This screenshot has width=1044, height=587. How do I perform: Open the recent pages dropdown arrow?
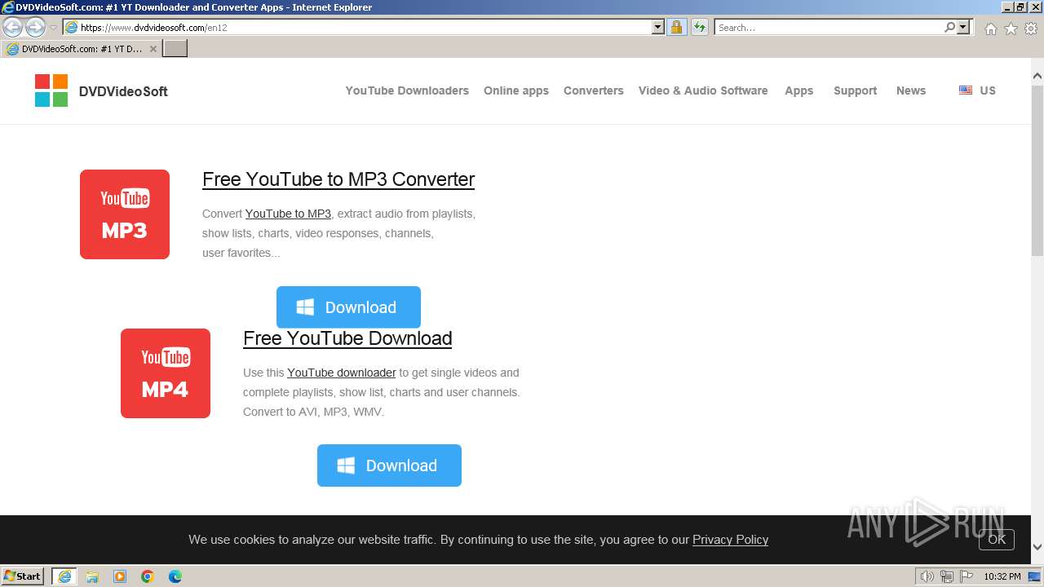coord(53,28)
